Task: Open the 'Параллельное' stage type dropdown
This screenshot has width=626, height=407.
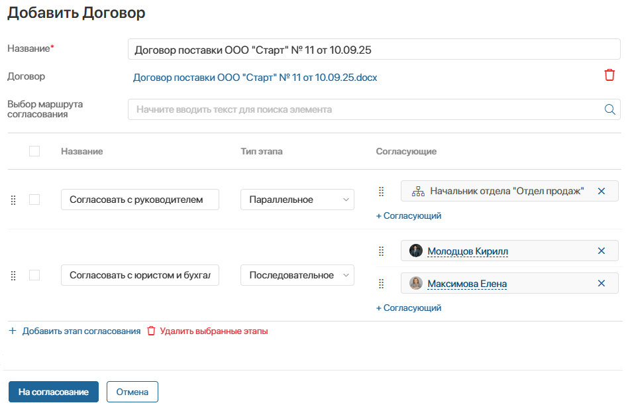Action: 297,200
